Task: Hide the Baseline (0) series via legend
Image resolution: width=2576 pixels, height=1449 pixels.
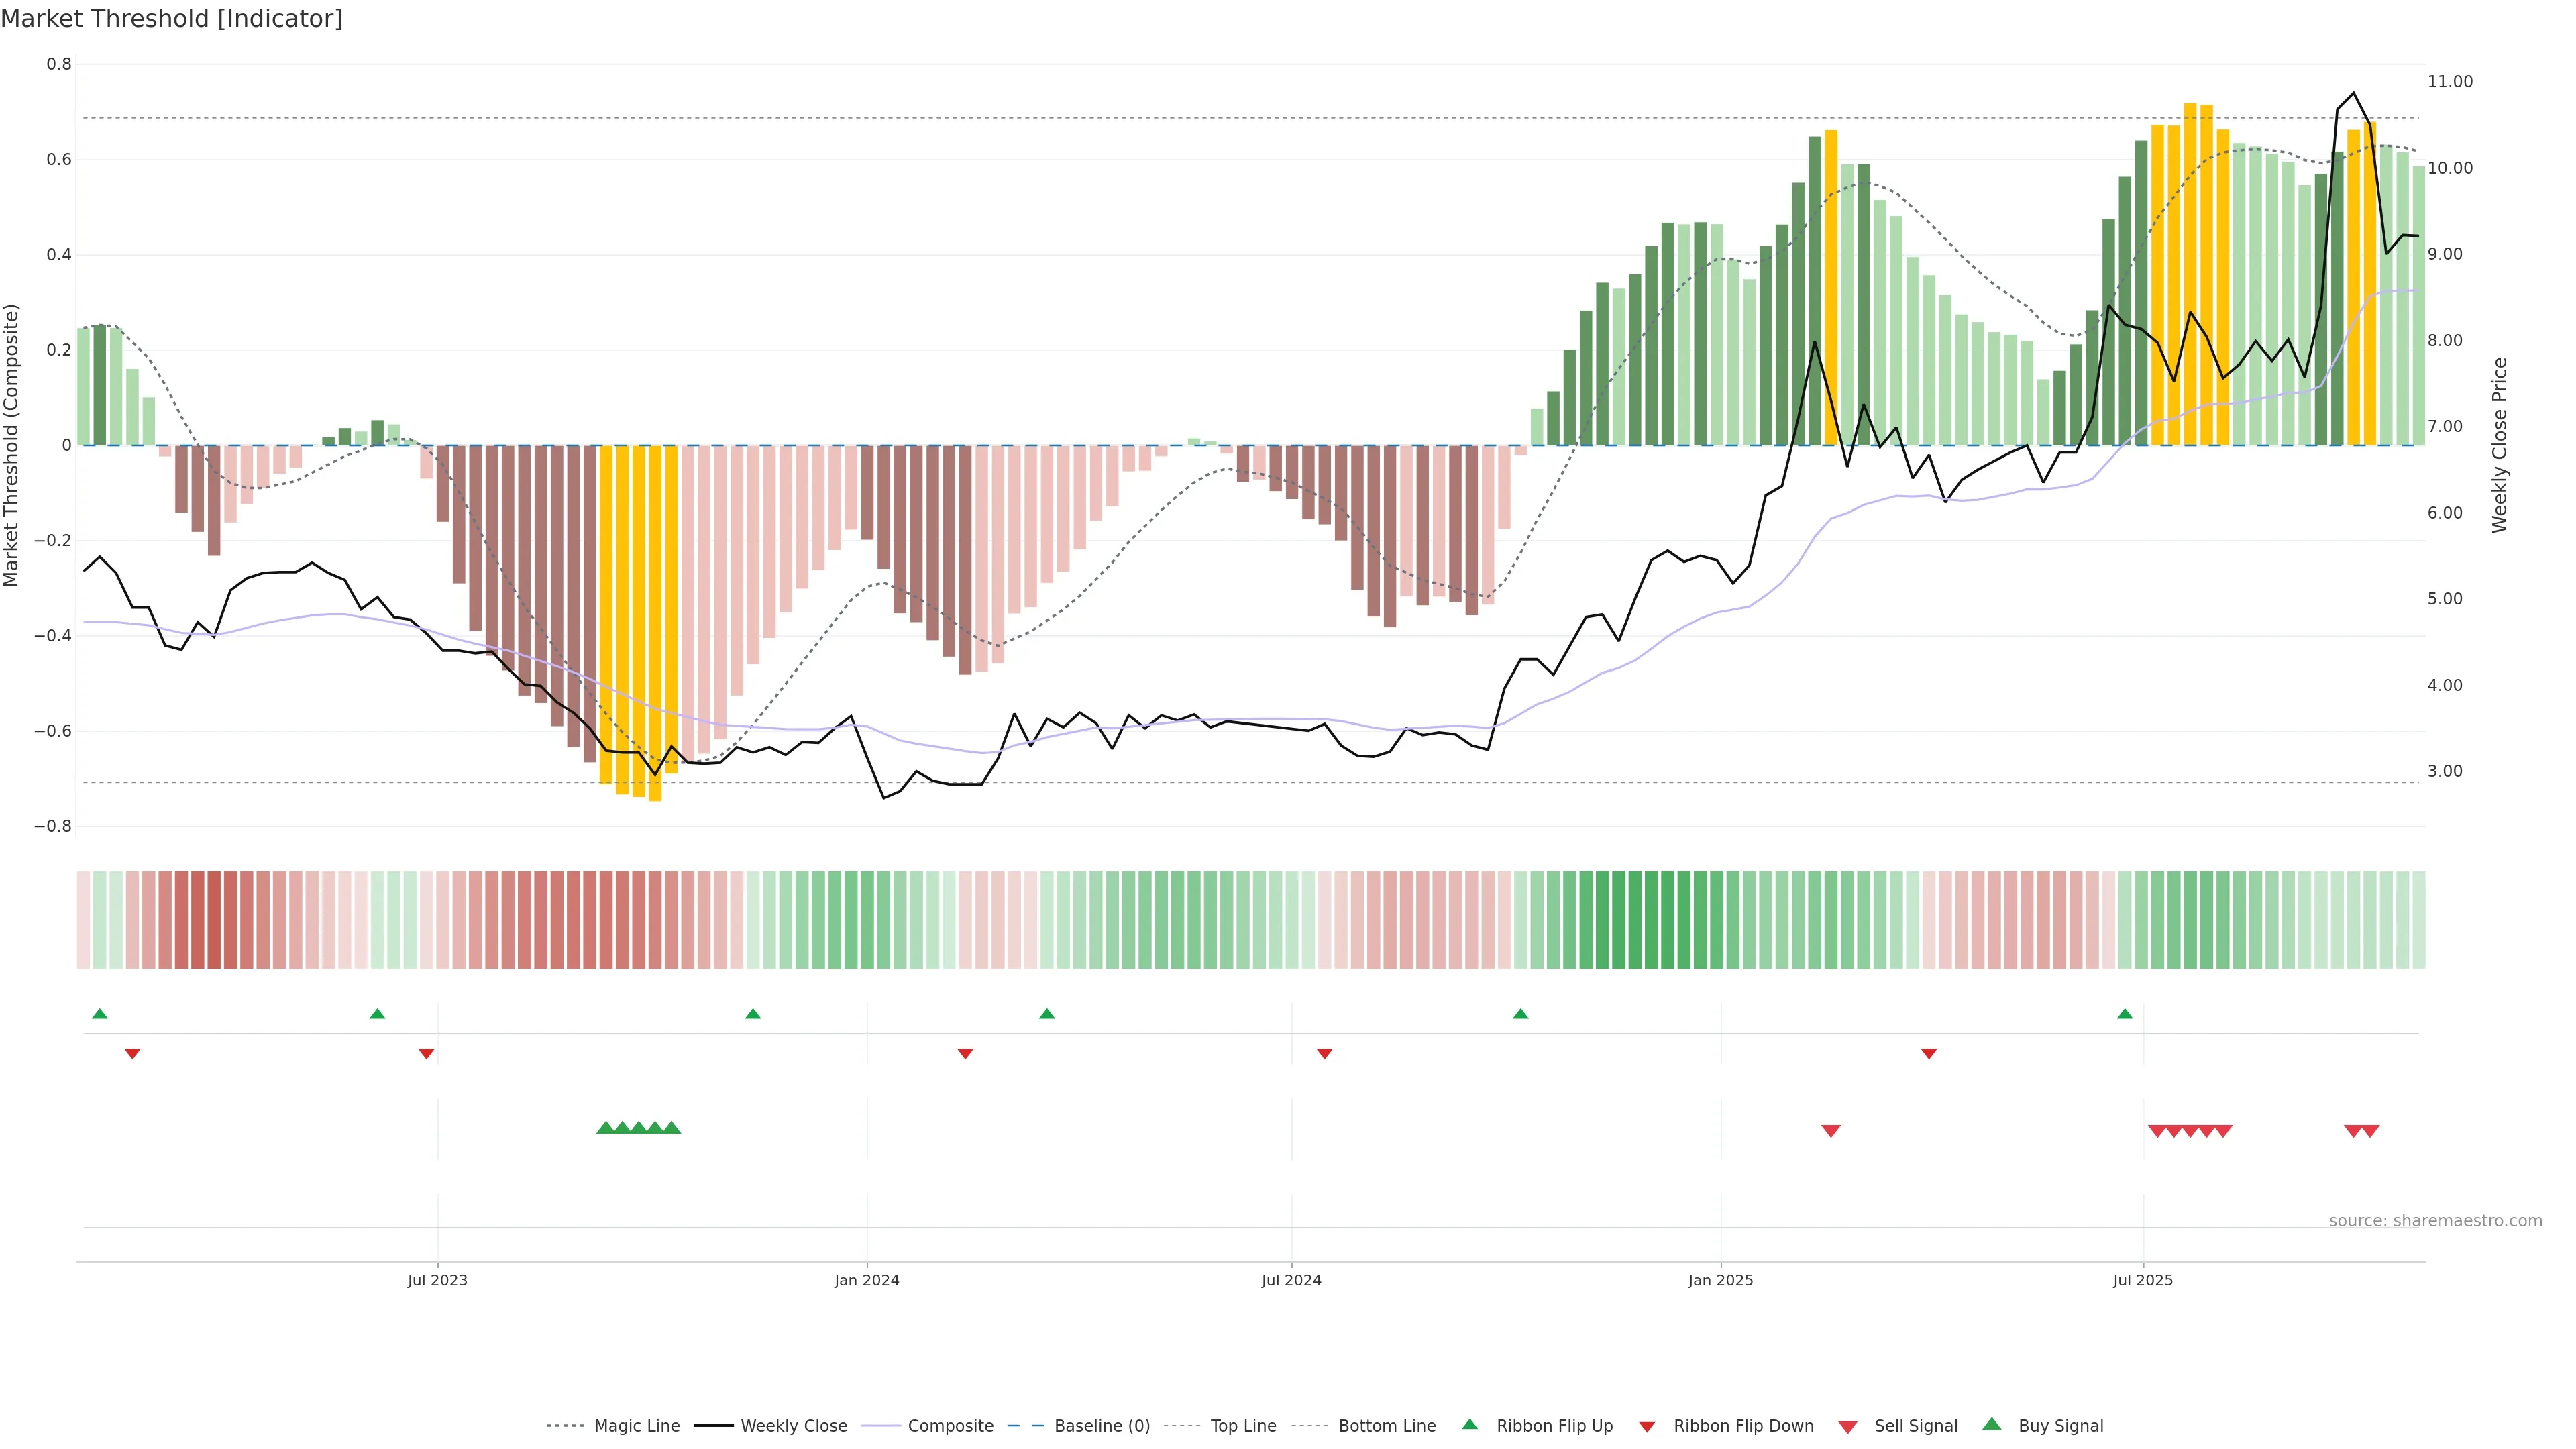Action: [x=1101, y=1426]
